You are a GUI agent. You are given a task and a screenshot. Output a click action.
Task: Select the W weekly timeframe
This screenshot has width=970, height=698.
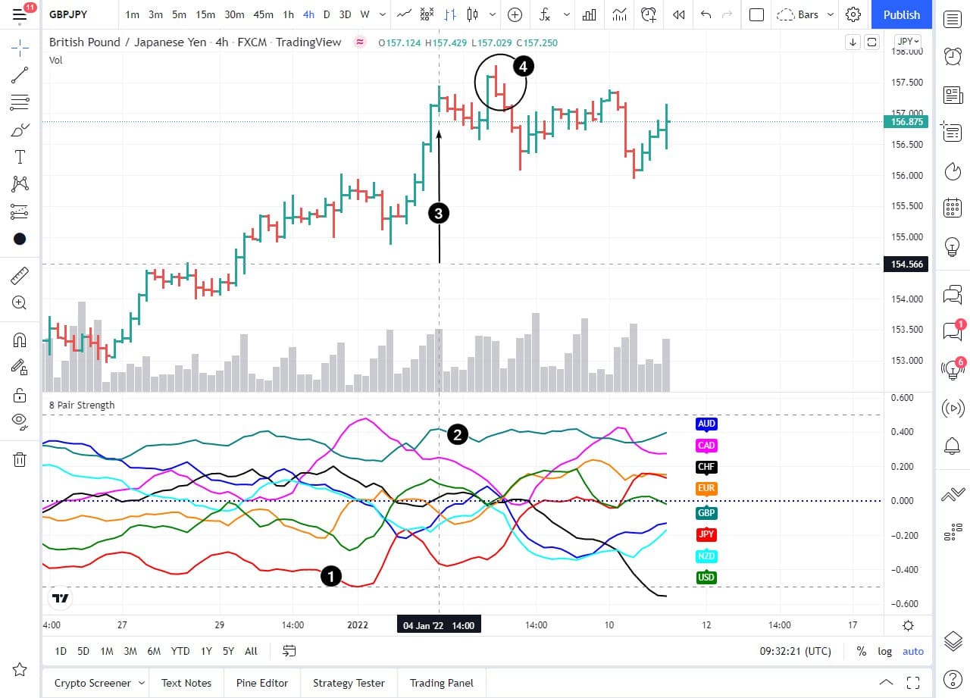click(x=365, y=14)
